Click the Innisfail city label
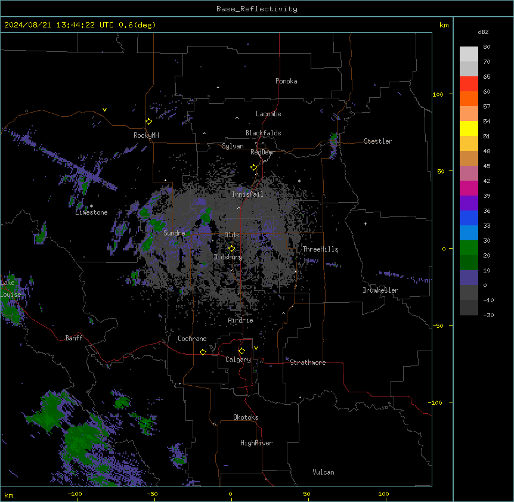 [x=247, y=194]
